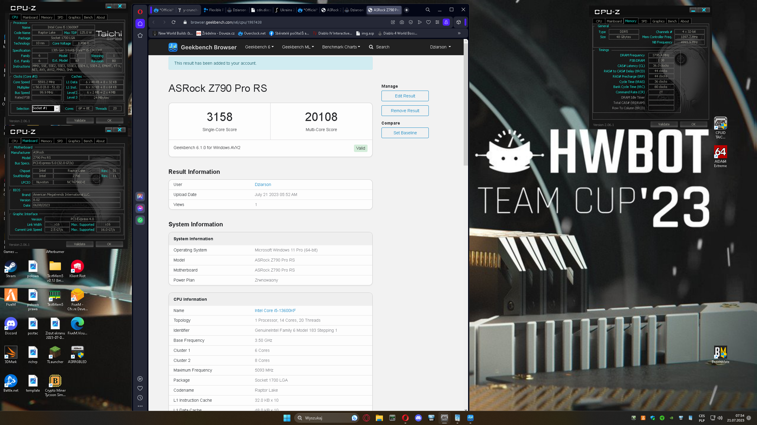Viewport: 757px width, 425px height.
Task: Open Discord from taskbar
Action: pos(418,418)
